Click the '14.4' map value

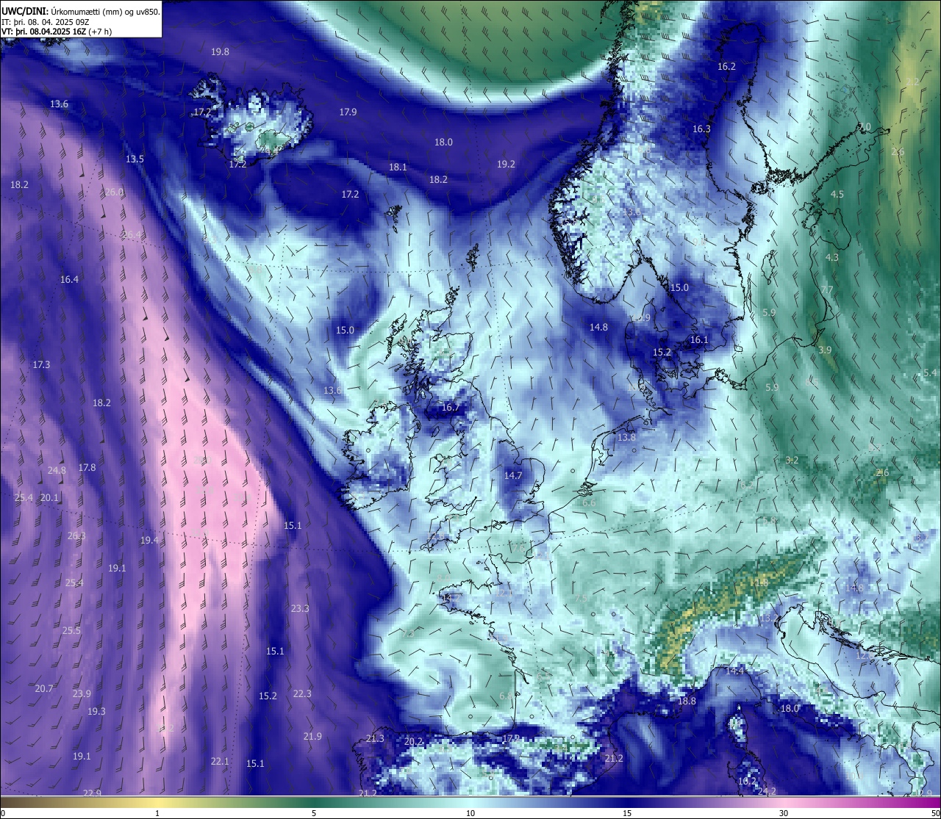click(735, 671)
